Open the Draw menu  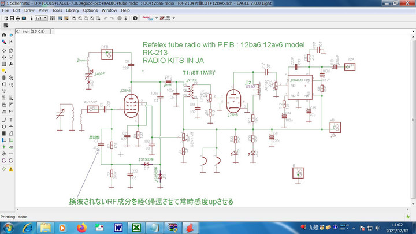(29, 10)
